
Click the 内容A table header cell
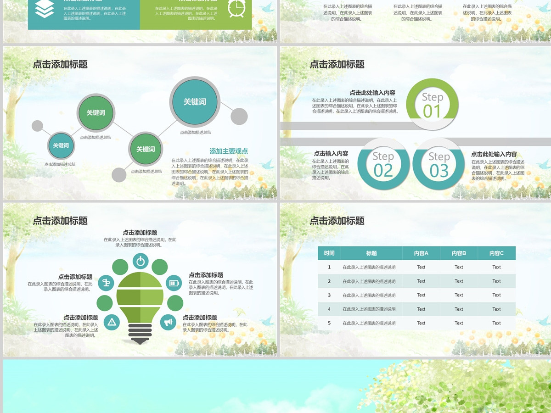point(421,253)
